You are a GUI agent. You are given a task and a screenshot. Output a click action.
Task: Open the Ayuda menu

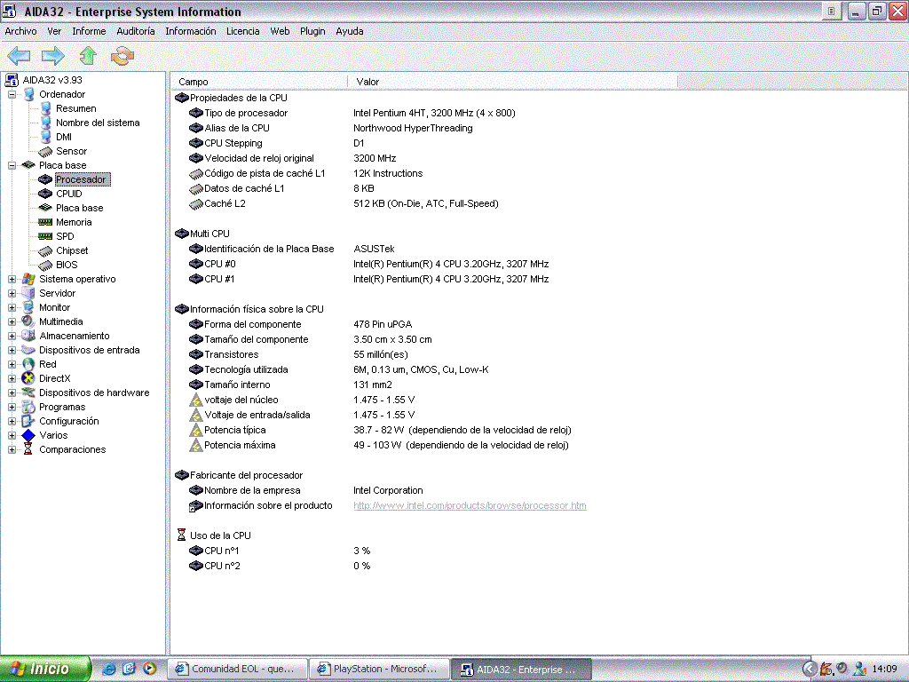350,31
